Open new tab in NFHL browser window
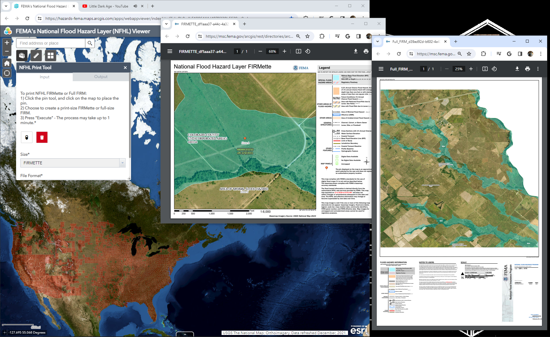The image size is (550, 337). tap(153, 6)
